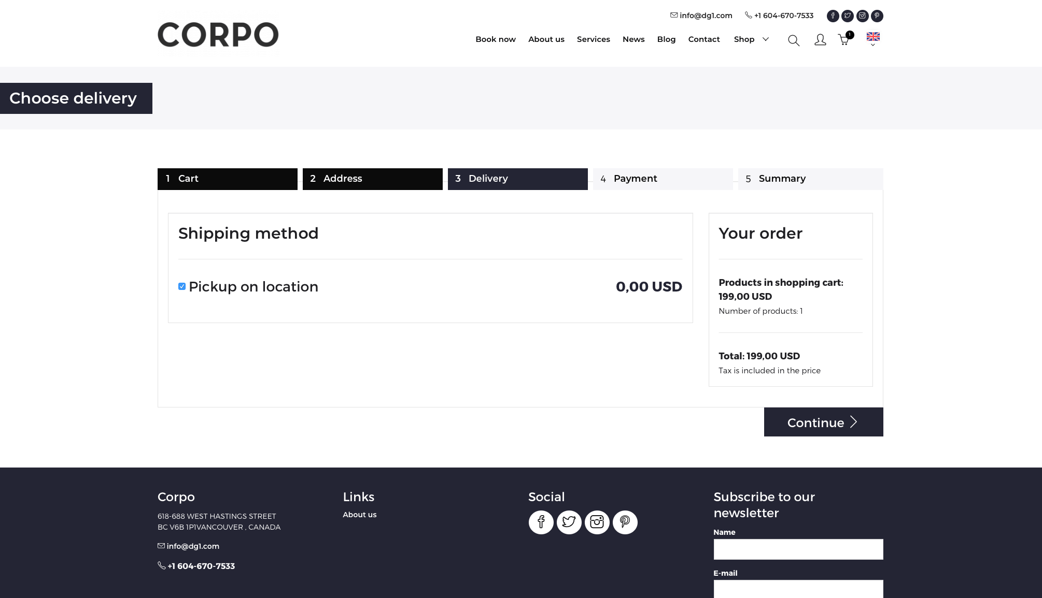This screenshot has width=1042, height=598.
Task: Click the footer info@dg1.com email link
Action: (188, 546)
